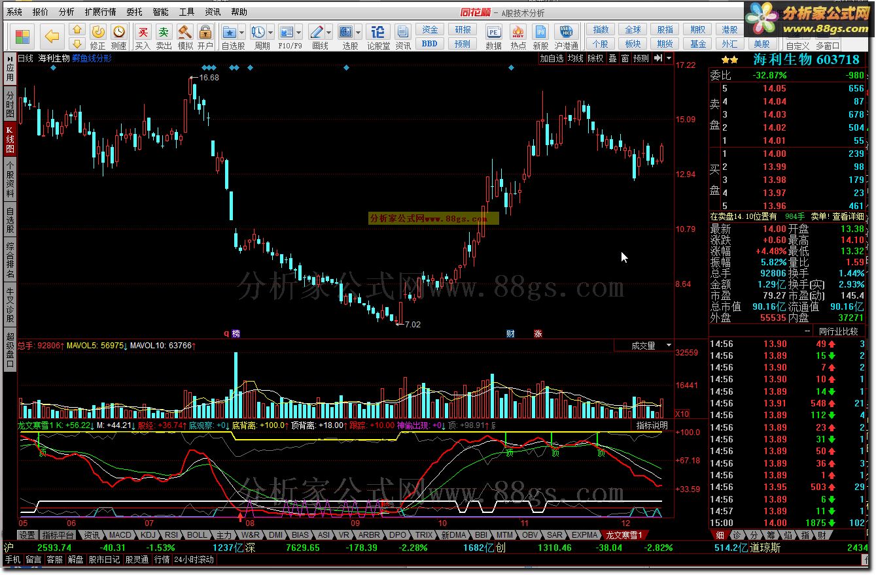Click the down arrow toolbar icon
The width and height of the screenshot is (876, 575).
(x=77, y=43)
